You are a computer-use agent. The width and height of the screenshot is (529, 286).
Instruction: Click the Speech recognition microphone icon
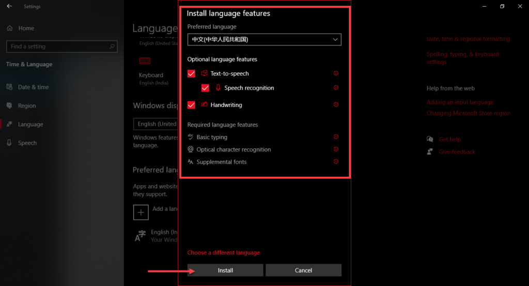coord(218,88)
